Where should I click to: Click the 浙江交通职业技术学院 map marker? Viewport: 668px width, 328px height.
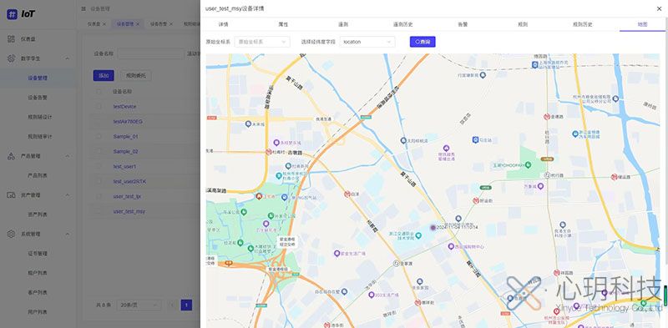click(418, 235)
